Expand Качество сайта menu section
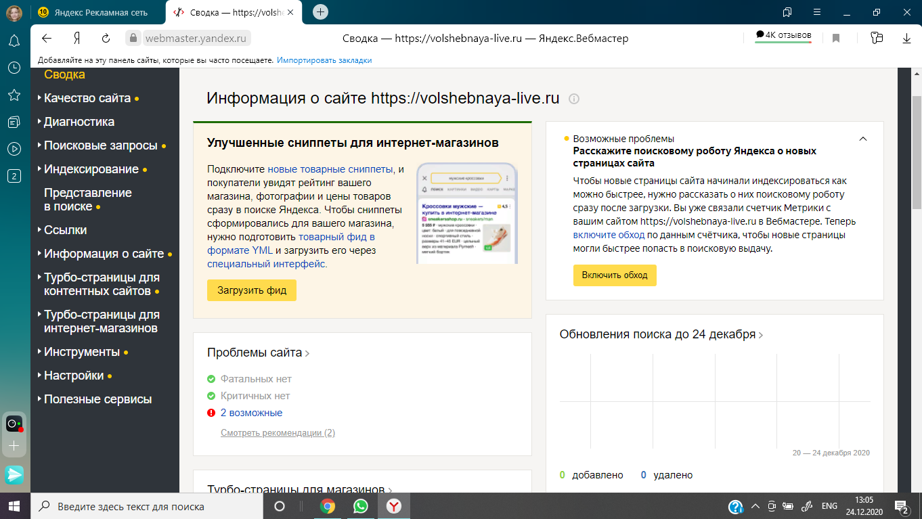Viewport: 922px width, 519px height. pyautogui.click(x=87, y=98)
